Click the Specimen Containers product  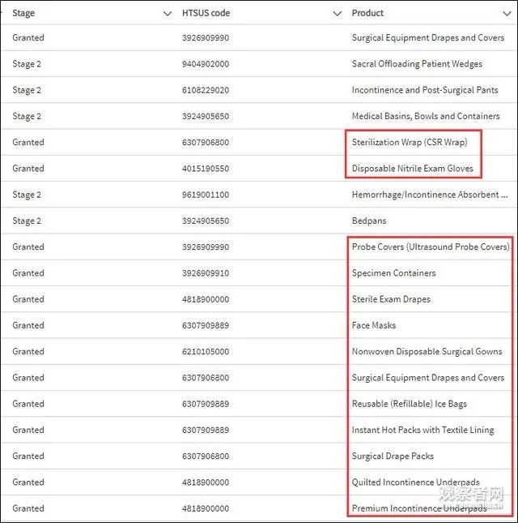point(393,273)
